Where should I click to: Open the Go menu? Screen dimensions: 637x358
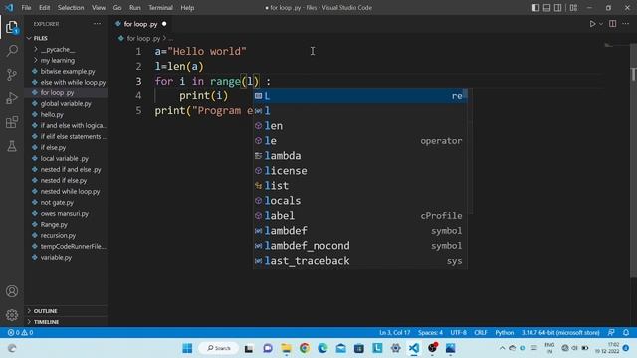(117, 8)
